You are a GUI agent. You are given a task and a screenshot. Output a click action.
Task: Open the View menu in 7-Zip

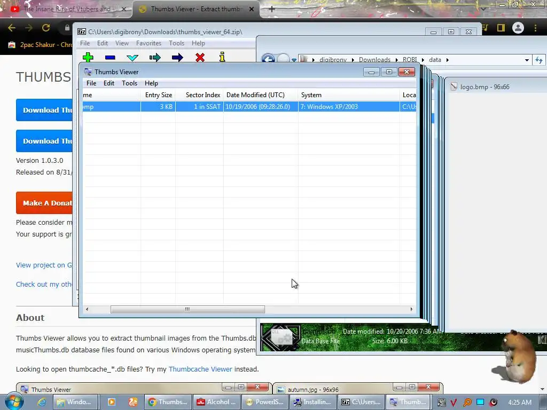click(122, 43)
